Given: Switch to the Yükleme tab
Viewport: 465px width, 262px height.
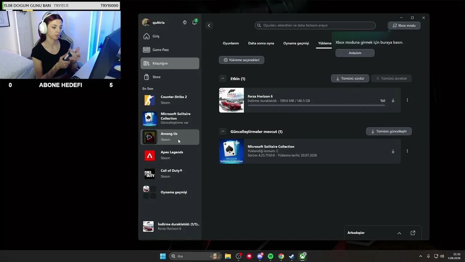Looking at the screenshot, I should click(x=325, y=43).
